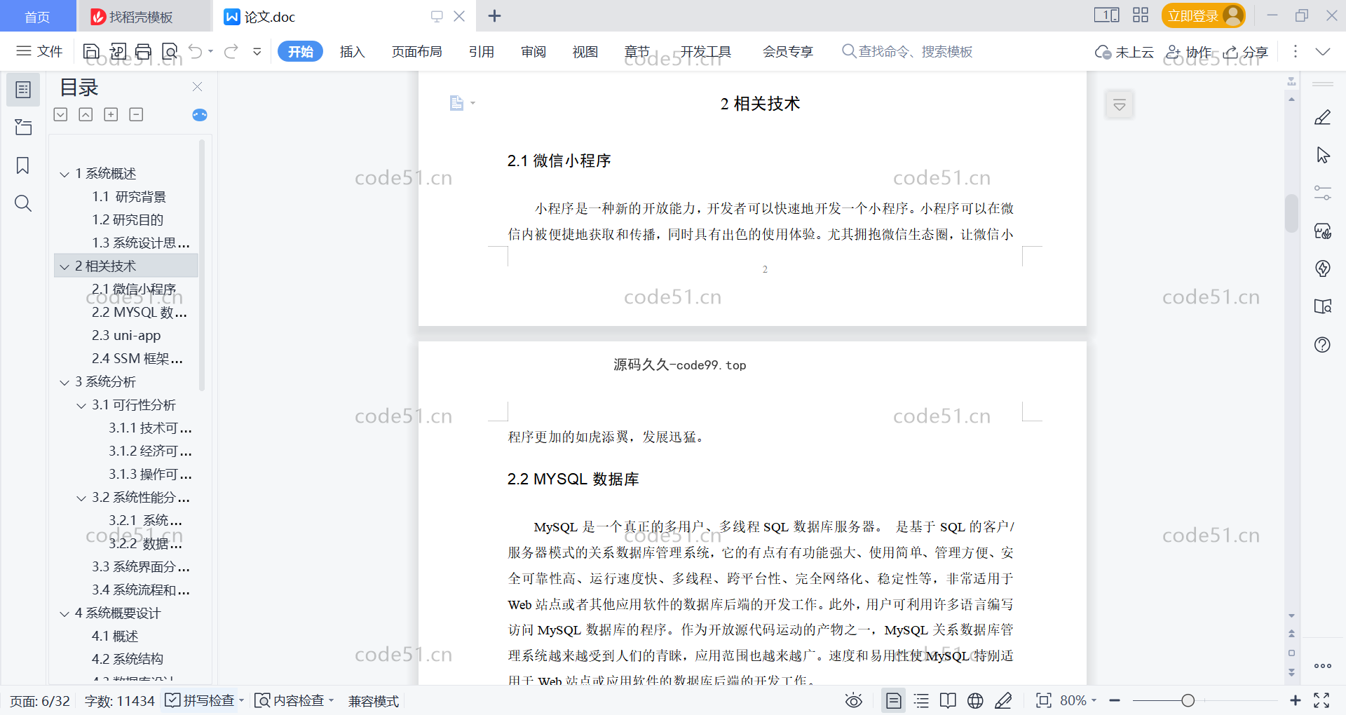Expand all outline levels icon
Viewport: 1346px width, 715px height.
[x=61, y=114]
